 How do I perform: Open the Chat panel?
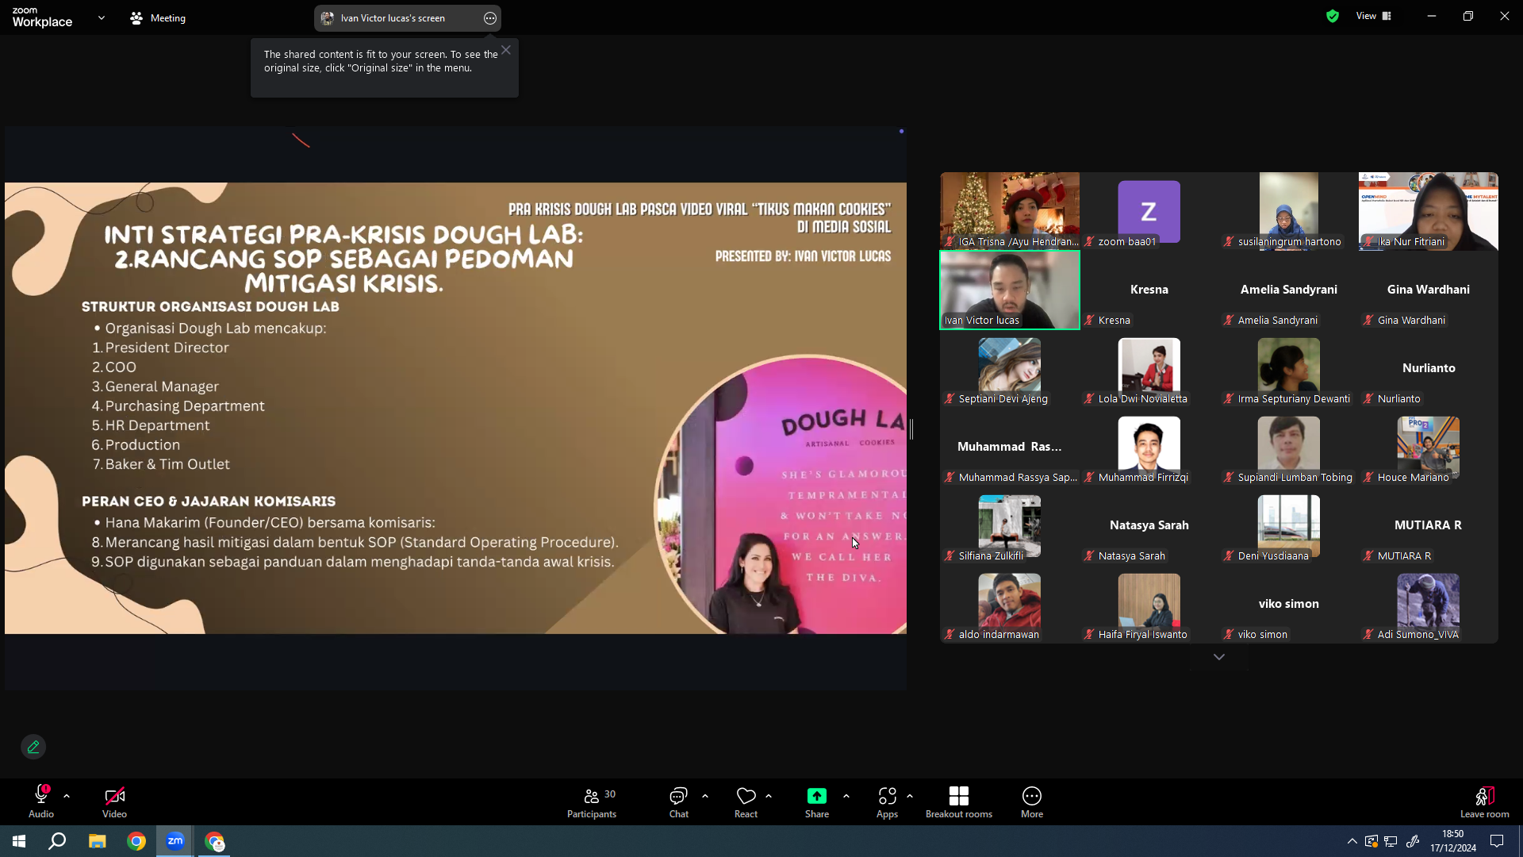(678, 801)
